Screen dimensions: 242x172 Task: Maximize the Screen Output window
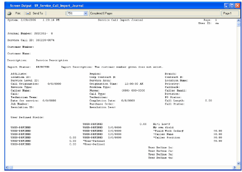232,6
